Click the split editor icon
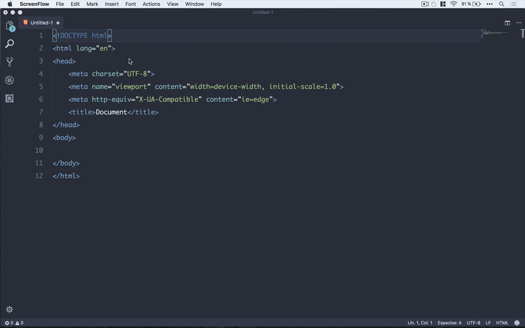This screenshot has height=328, width=525. pyautogui.click(x=507, y=23)
